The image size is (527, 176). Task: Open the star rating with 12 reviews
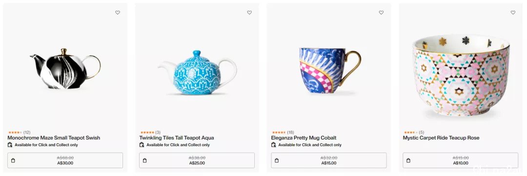(x=19, y=132)
